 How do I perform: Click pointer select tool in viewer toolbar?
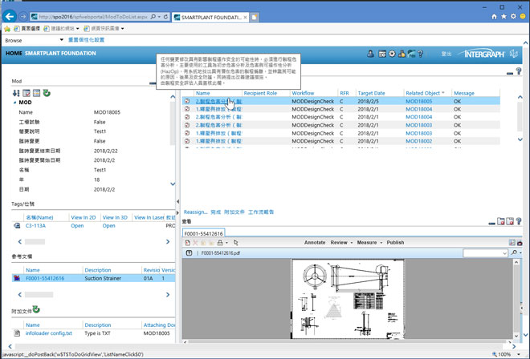click(236, 243)
